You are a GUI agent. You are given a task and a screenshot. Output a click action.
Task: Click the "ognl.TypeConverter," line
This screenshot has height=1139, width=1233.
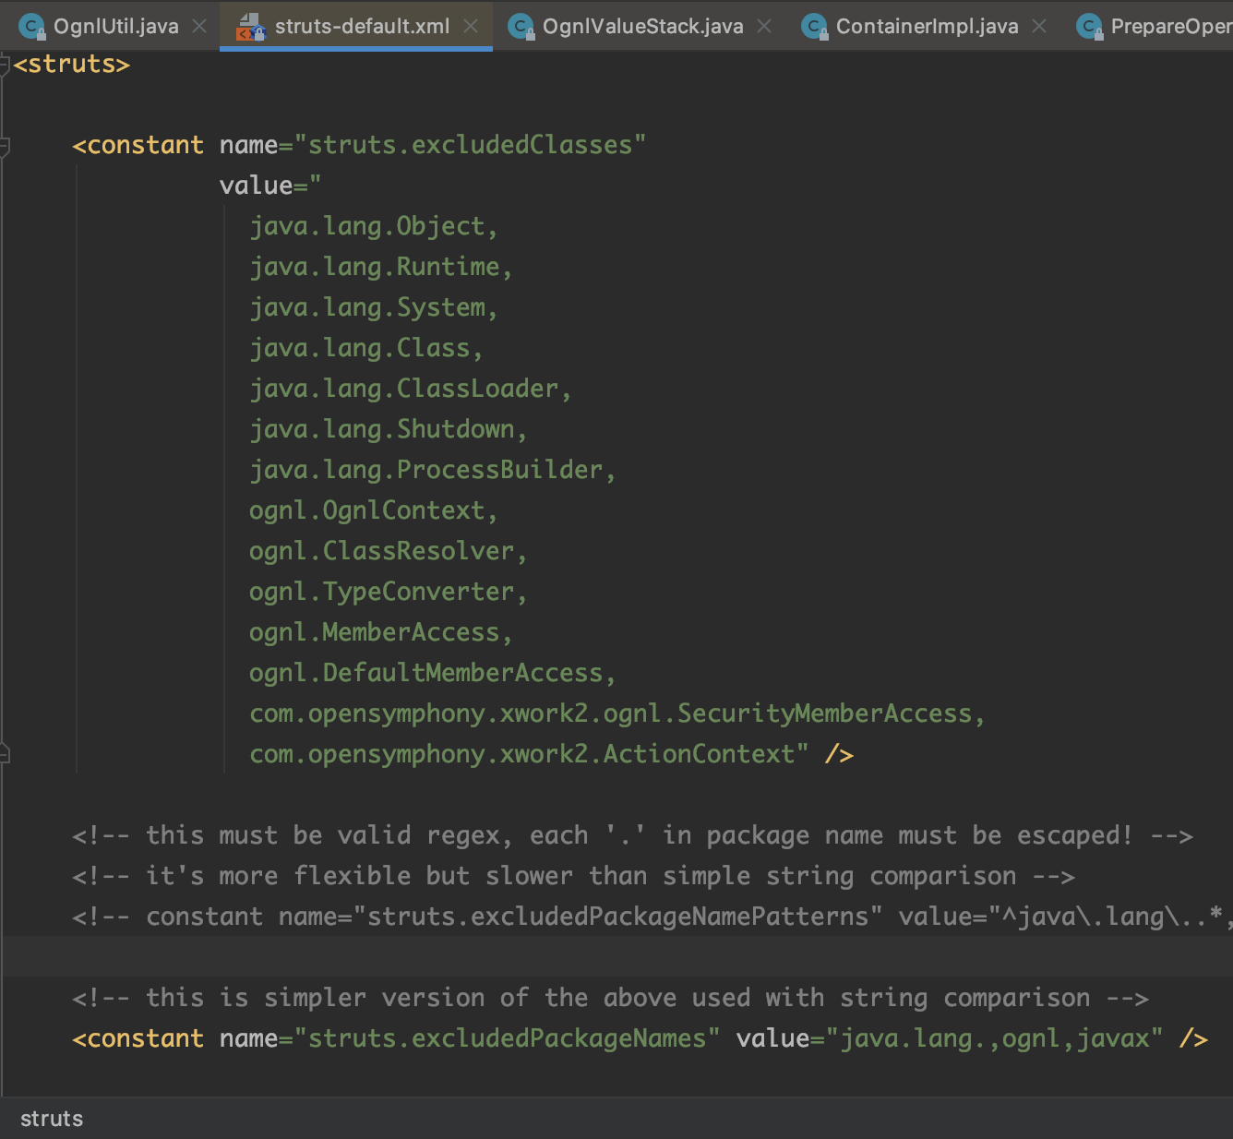(x=389, y=592)
